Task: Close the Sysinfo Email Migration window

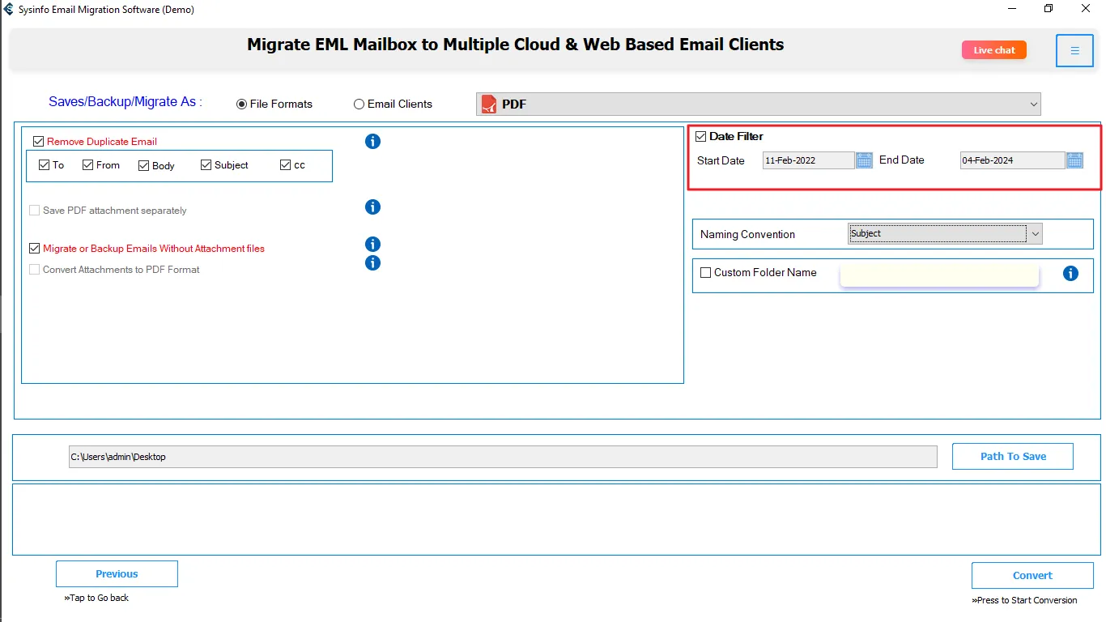Action: (1086, 9)
